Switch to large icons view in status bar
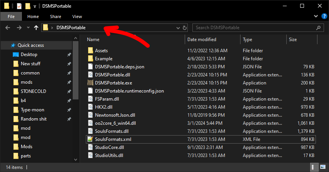 pyautogui.click(x=323, y=168)
